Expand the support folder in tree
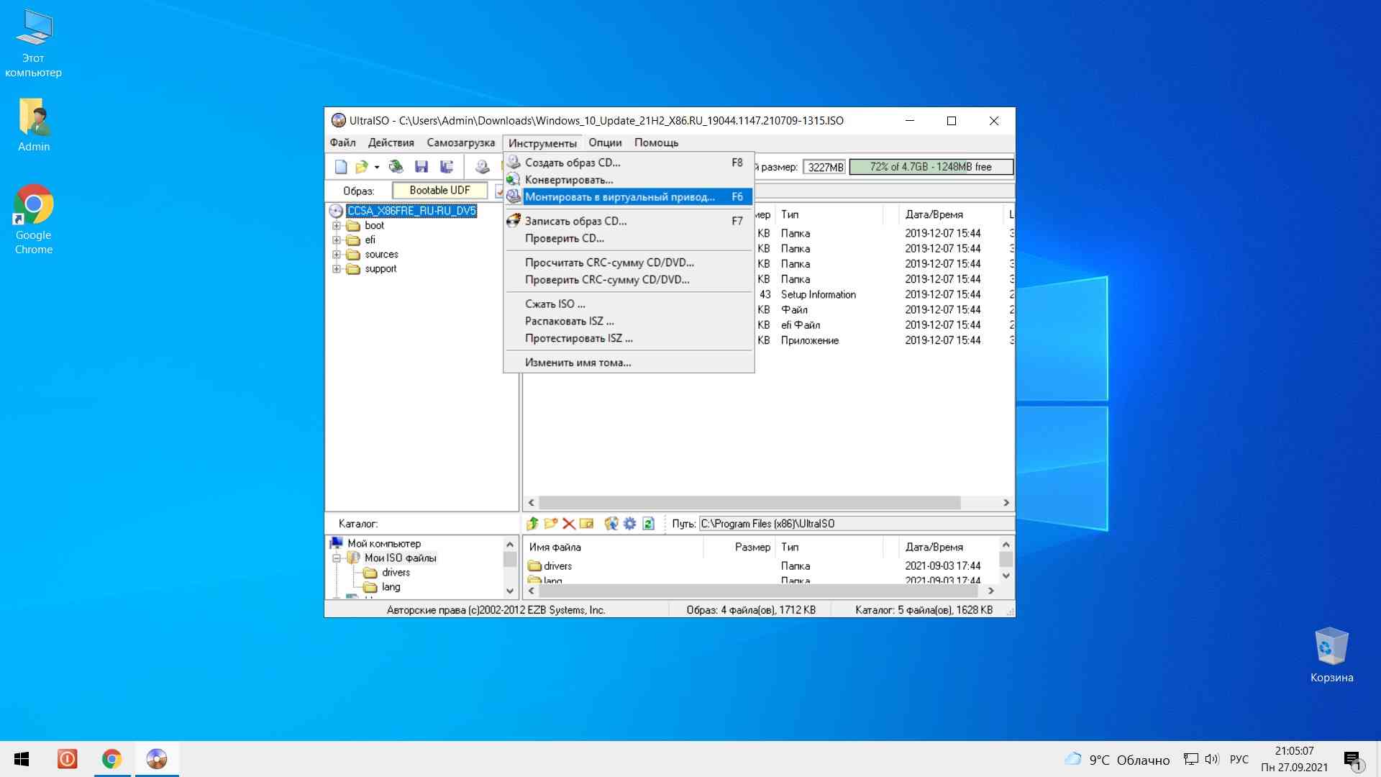This screenshot has width=1381, height=777. pos(336,269)
